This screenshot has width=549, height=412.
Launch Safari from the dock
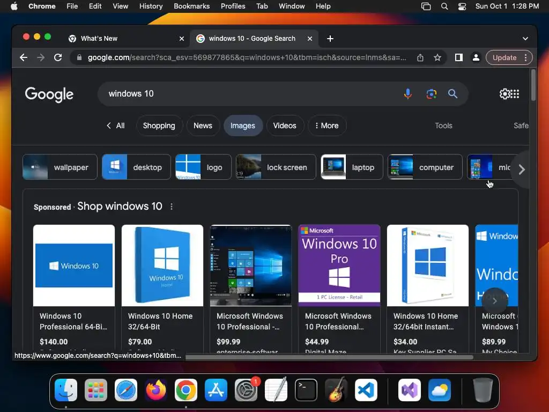pos(125,390)
